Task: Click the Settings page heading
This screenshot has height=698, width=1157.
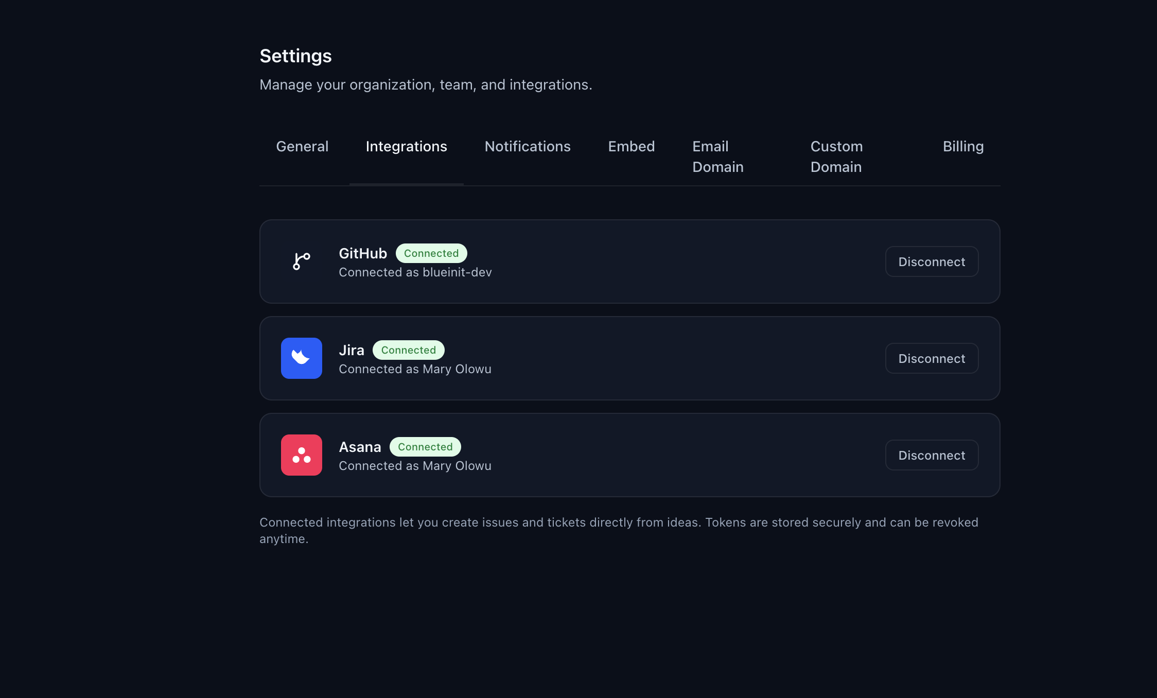Action: point(295,56)
